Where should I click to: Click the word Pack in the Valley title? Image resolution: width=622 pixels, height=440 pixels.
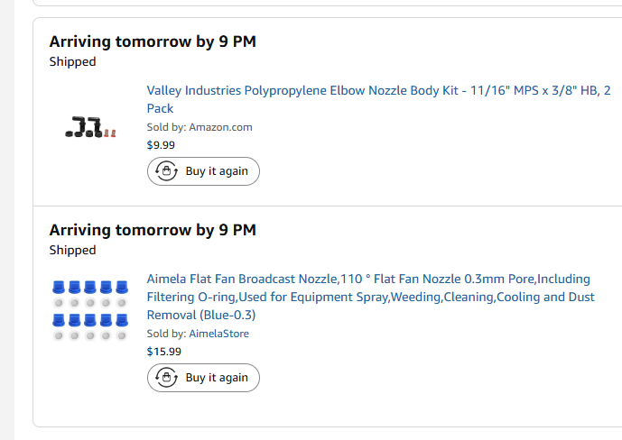160,108
